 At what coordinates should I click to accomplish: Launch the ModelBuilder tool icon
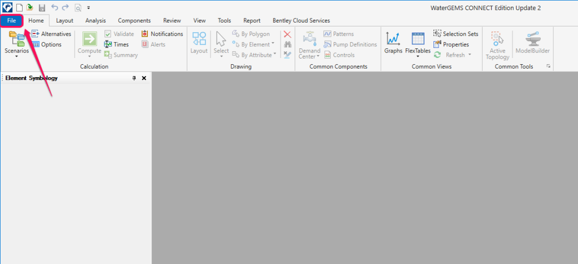[532, 39]
